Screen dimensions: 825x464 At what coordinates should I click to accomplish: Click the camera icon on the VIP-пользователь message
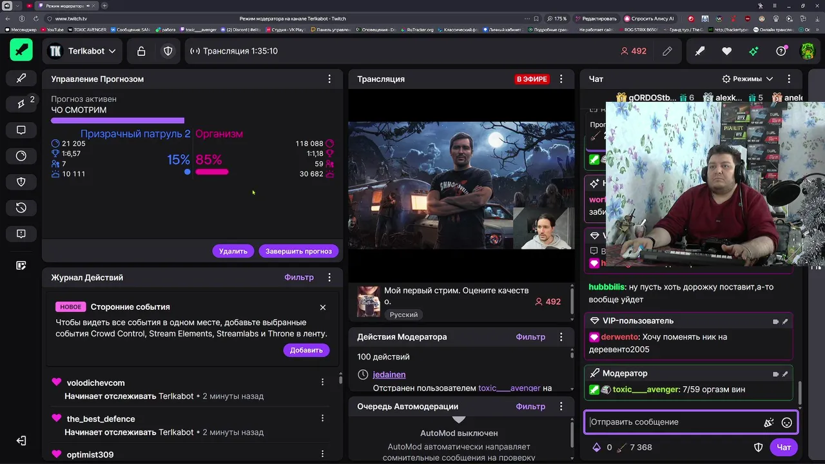[775, 321]
